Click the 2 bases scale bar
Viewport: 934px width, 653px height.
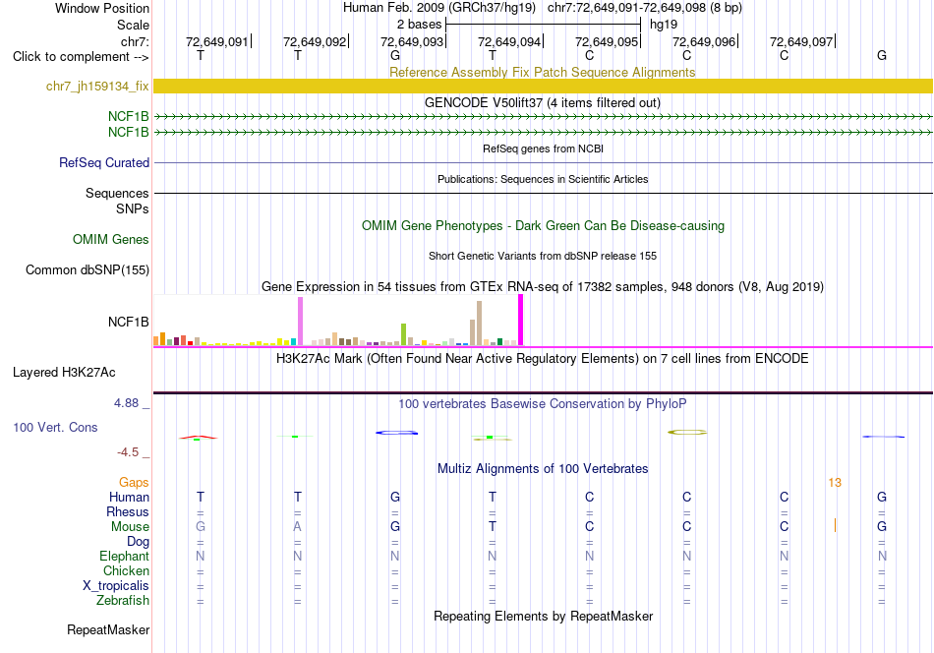tap(544, 25)
